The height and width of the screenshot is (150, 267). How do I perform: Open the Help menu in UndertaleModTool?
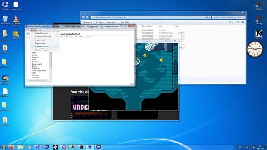[x=40, y=30]
